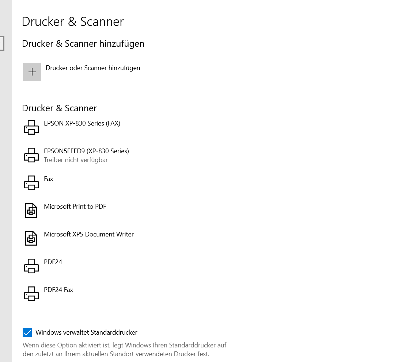Click the PDF24 Fax printer icon
The height and width of the screenshot is (362, 401).
pos(31,294)
